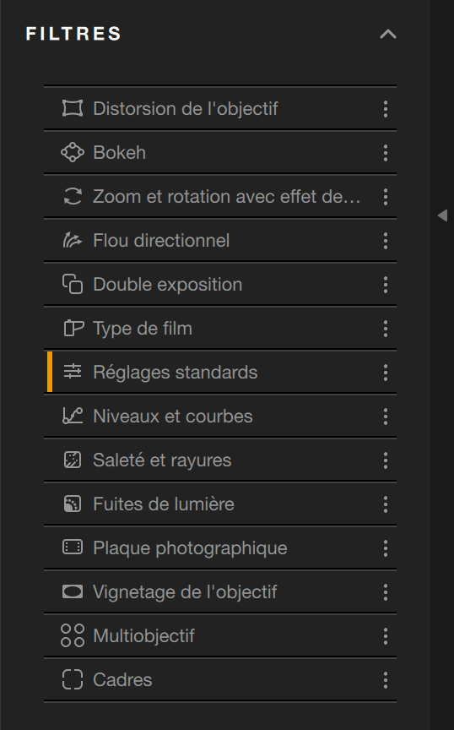The width and height of the screenshot is (454, 730).
Task: Select the Multiobjectif four-circles icon
Action: point(73,635)
